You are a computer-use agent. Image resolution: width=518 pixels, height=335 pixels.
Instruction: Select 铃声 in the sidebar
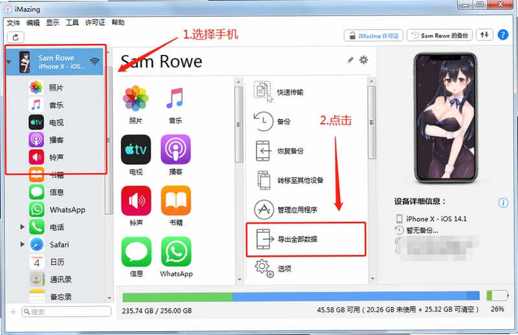(56, 157)
